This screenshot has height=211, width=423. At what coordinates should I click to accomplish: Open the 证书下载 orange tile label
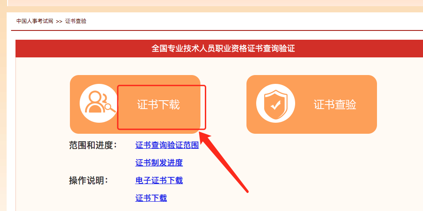pyautogui.click(x=158, y=105)
